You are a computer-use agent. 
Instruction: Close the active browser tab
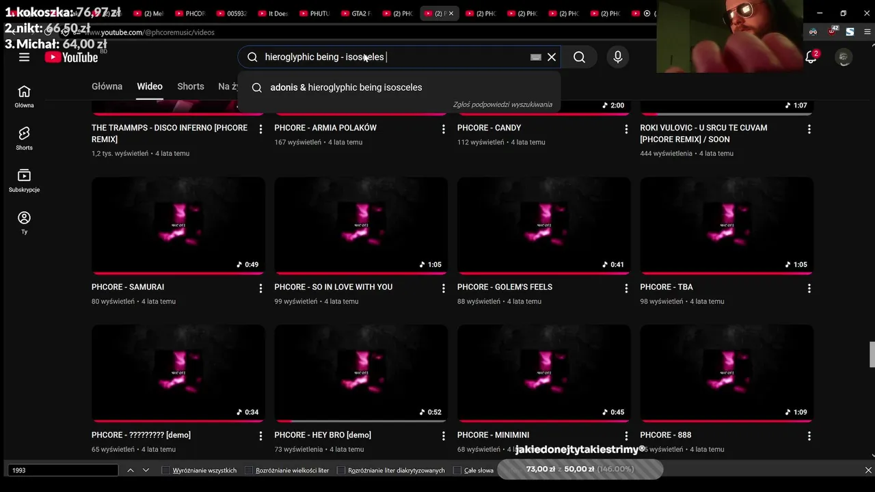(451, 14)
